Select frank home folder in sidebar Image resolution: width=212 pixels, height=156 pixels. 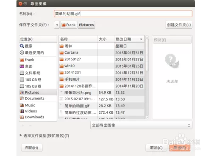click(x=38, y=60)
